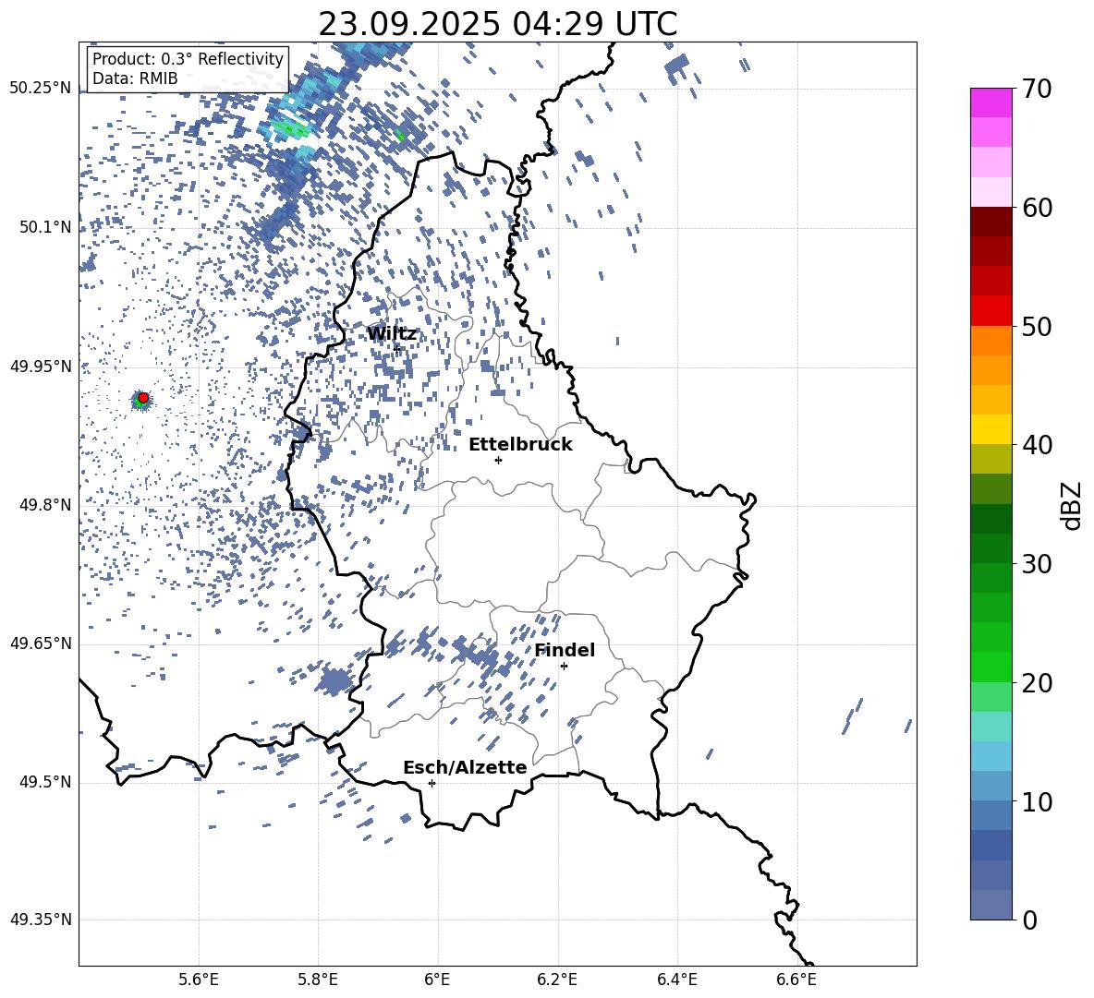
Task: Click the bright green 20 dBZ colorbar segment
Action: point(991,667)
